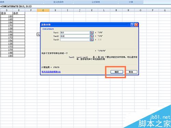Select column L header
Viewport: 171px width, 128px height.
104,10
